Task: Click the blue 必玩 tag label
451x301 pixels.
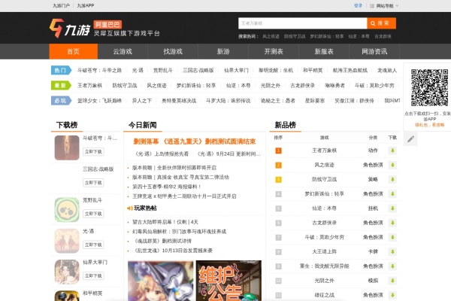Action: click(61, 101)
